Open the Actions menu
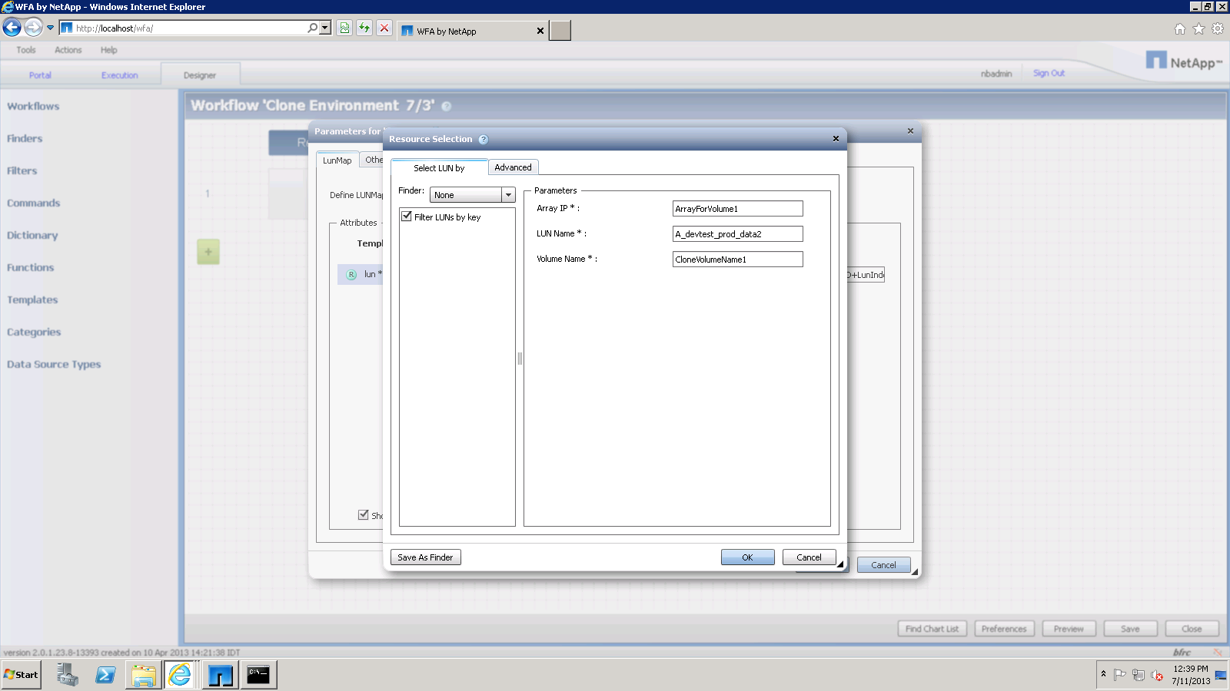The height and width of the screenshot is (691, 1230). pyautogui.click(x=68, y=50)
